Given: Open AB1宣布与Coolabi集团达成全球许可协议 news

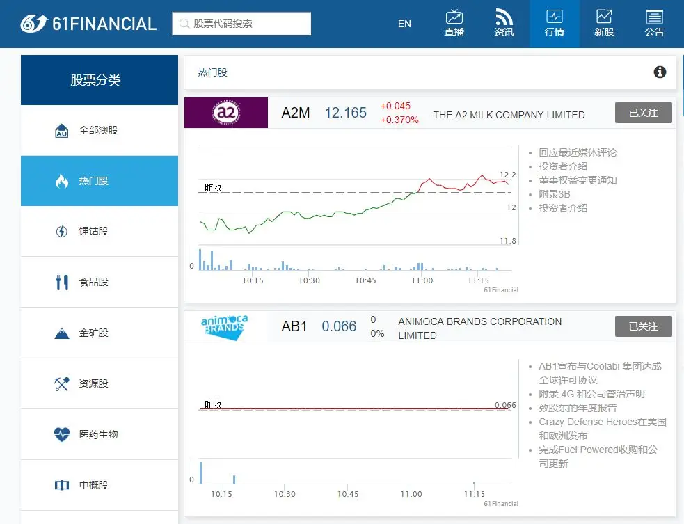Looking at the screenshot, I should pyautogui.click(x=600, y=373).
